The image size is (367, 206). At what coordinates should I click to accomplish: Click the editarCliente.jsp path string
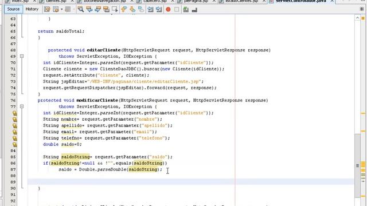[144, 81]
